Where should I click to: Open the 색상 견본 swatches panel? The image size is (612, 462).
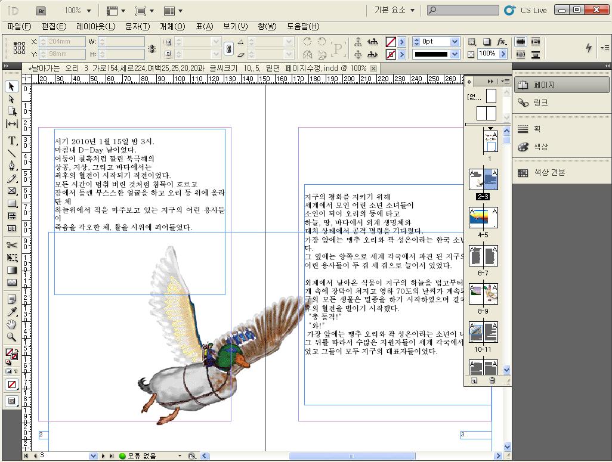[549, 173]
